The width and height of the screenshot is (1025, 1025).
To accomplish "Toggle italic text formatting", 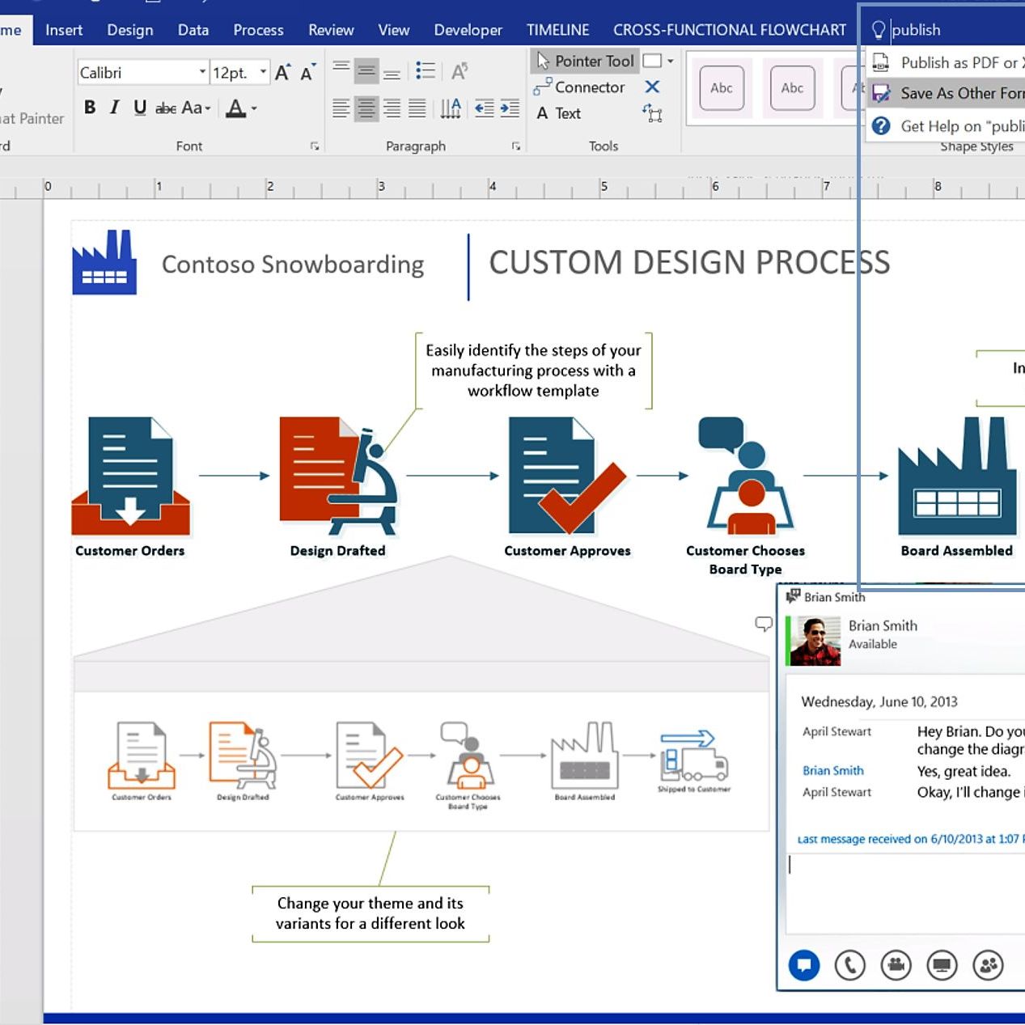I will [115, 108].
